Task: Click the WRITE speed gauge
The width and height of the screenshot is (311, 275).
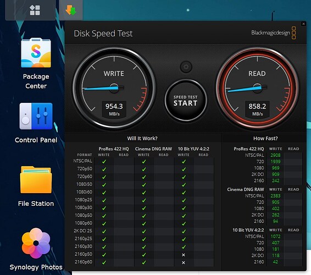Action: pos(114,88)
